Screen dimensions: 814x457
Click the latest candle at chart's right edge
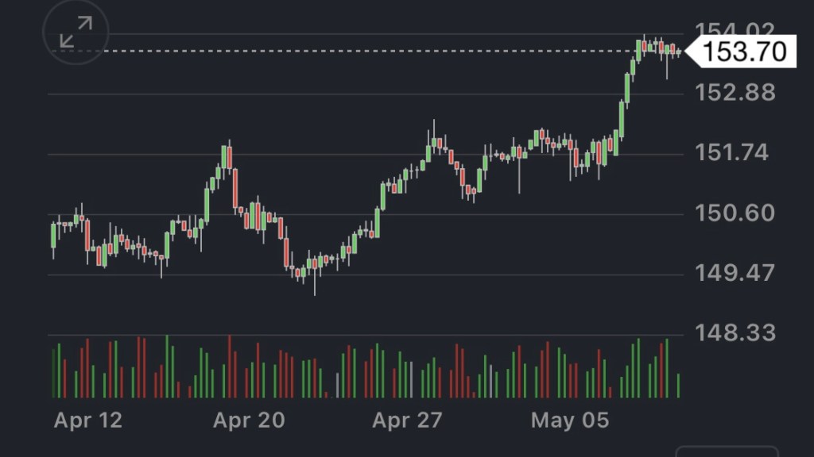678,52
